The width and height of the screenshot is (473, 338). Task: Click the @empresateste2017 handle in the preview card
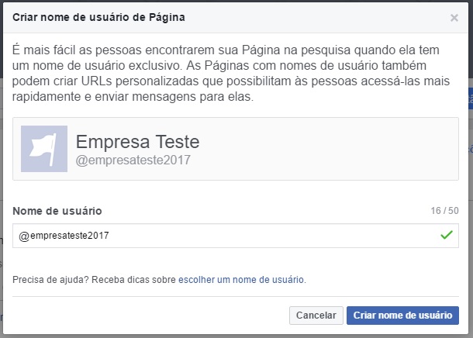(133, 160)
